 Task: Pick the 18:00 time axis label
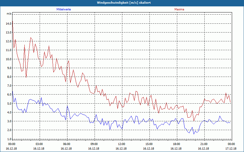click(177, 144)
